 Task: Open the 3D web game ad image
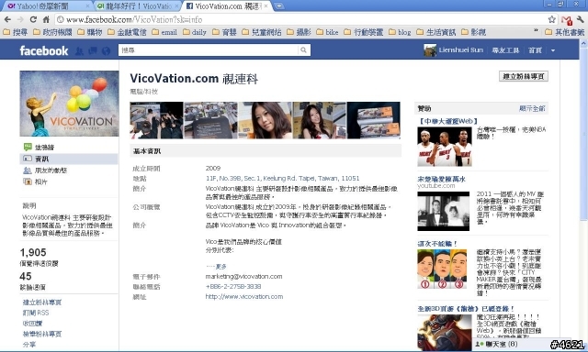point(445,332)
